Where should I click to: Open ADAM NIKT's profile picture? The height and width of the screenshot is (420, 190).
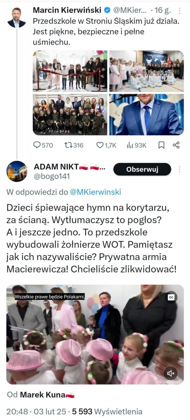(x=16, y=171)
